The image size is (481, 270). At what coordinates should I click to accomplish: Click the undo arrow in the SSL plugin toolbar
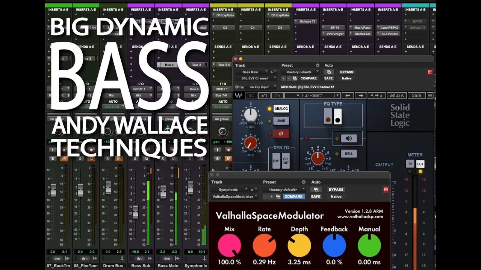point(264,96)
